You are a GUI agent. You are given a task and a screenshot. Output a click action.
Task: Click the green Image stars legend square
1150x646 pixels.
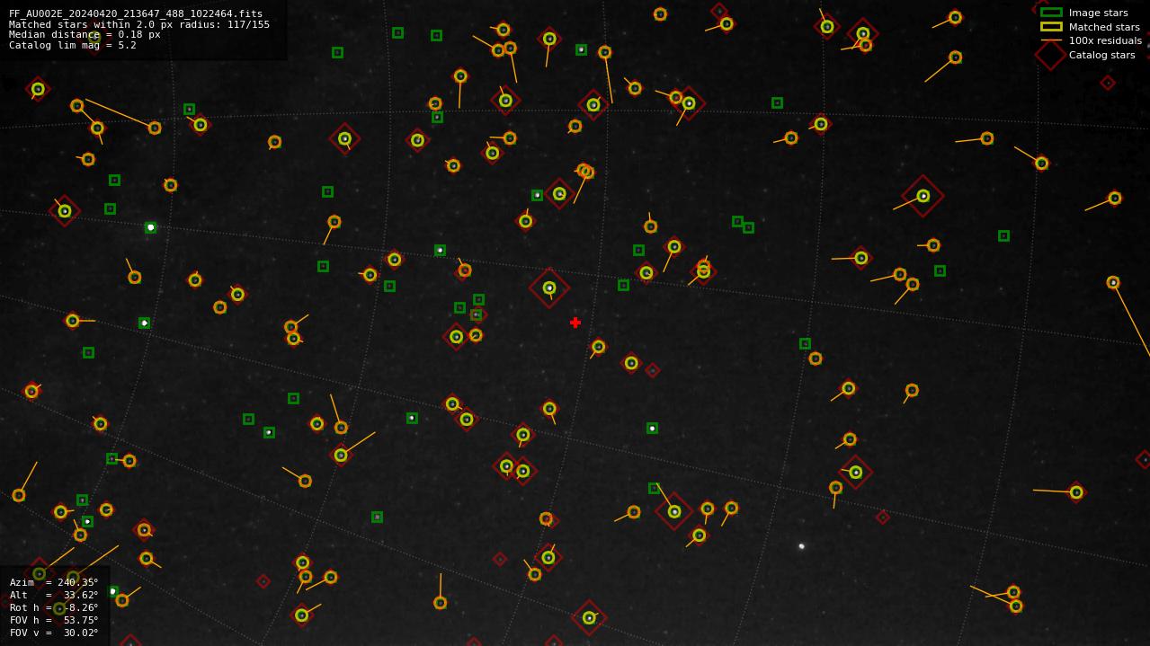pos(1051,13)
